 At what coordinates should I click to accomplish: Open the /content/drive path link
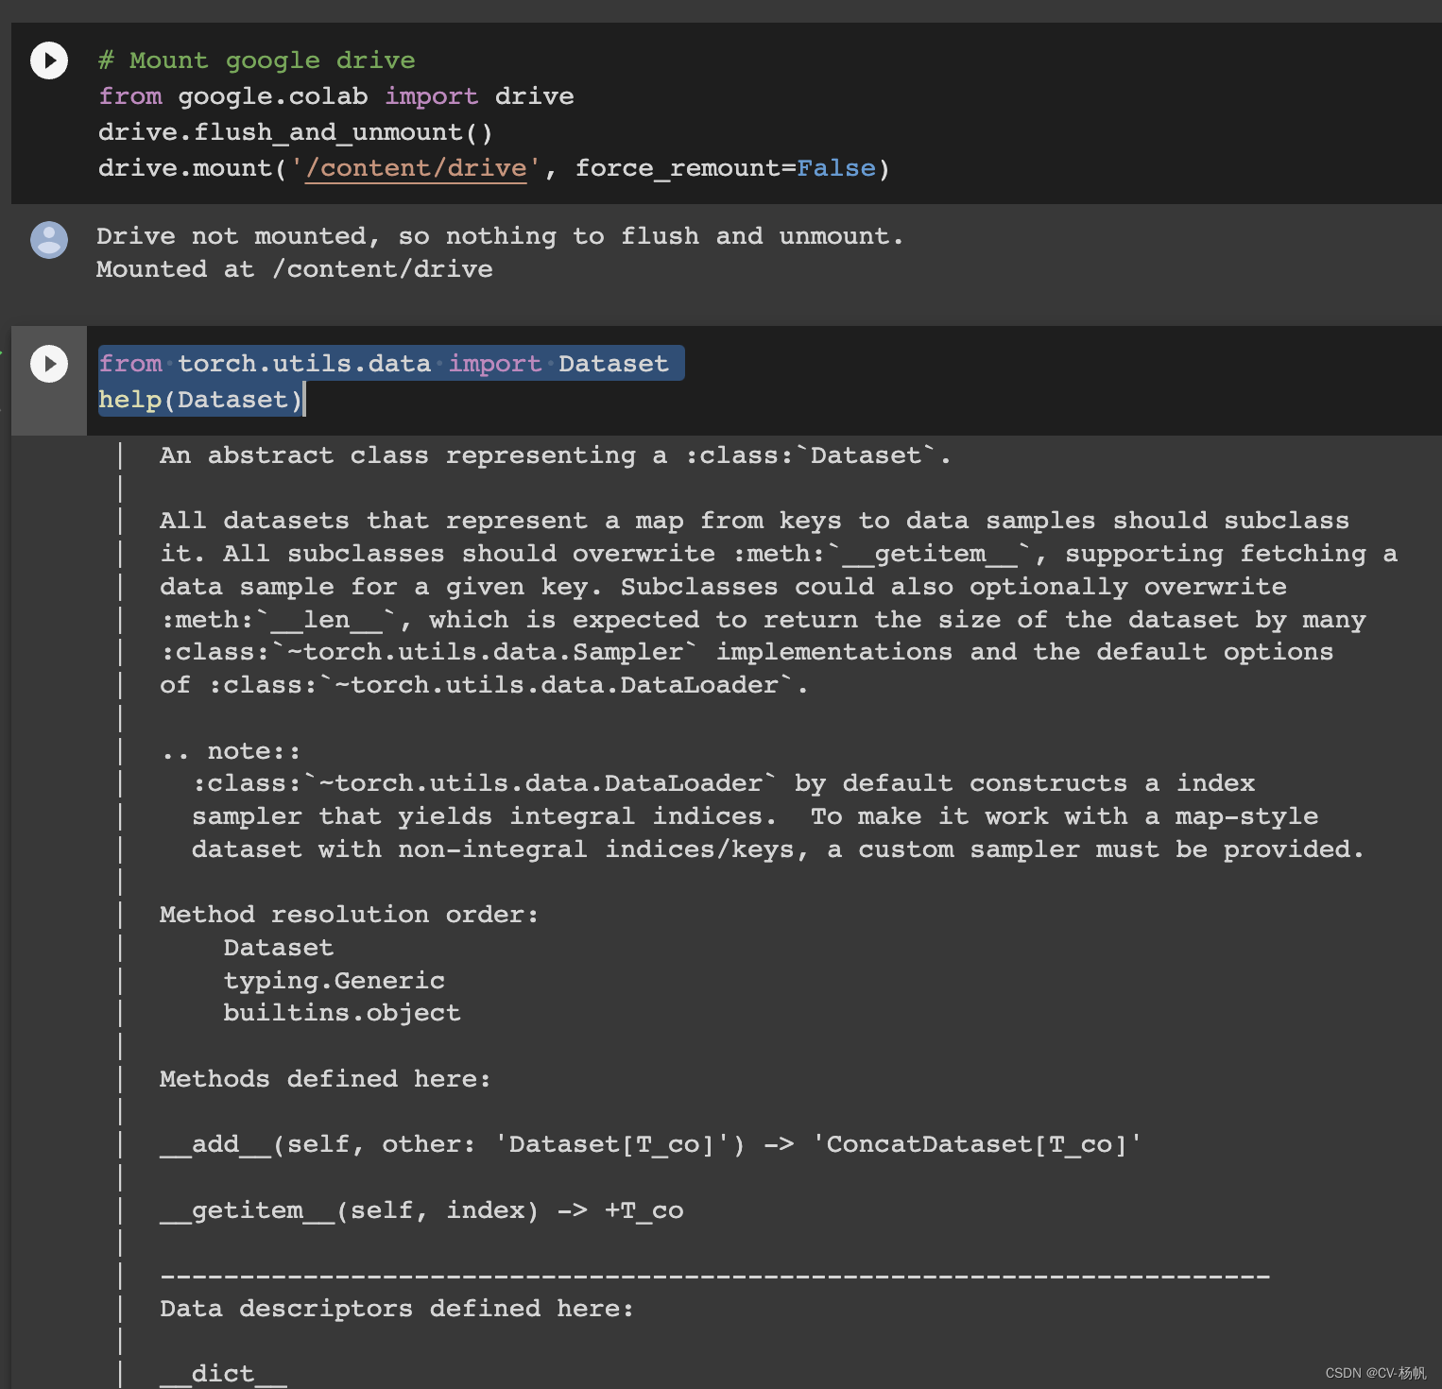click(415, 167)
